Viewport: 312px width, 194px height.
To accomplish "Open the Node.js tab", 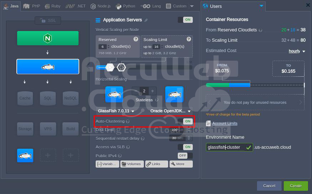I will point(100,6).
